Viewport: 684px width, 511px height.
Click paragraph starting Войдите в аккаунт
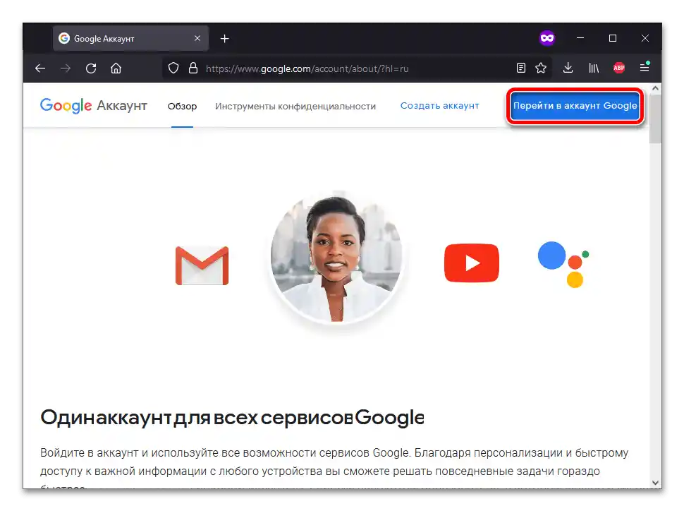point(334,469)
